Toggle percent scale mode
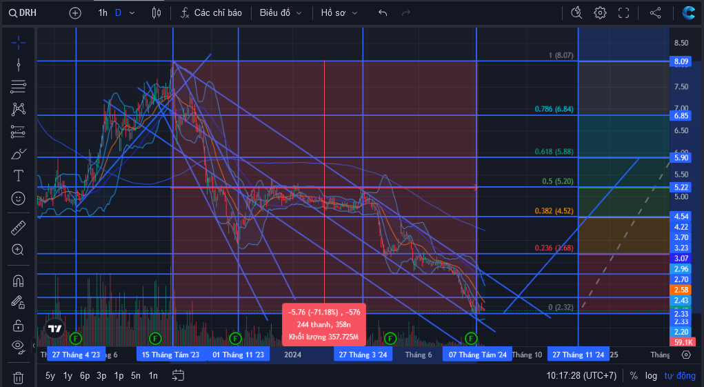The height and width of the screenshot is (387, 704). pyautogui.click(x=634, y=376)
